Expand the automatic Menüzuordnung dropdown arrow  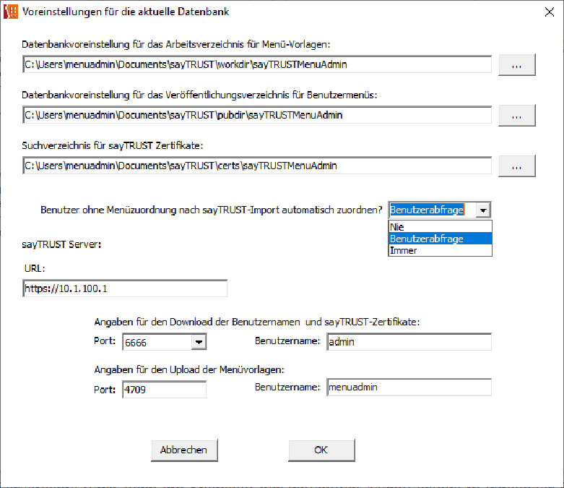click(x=484, y=210)
